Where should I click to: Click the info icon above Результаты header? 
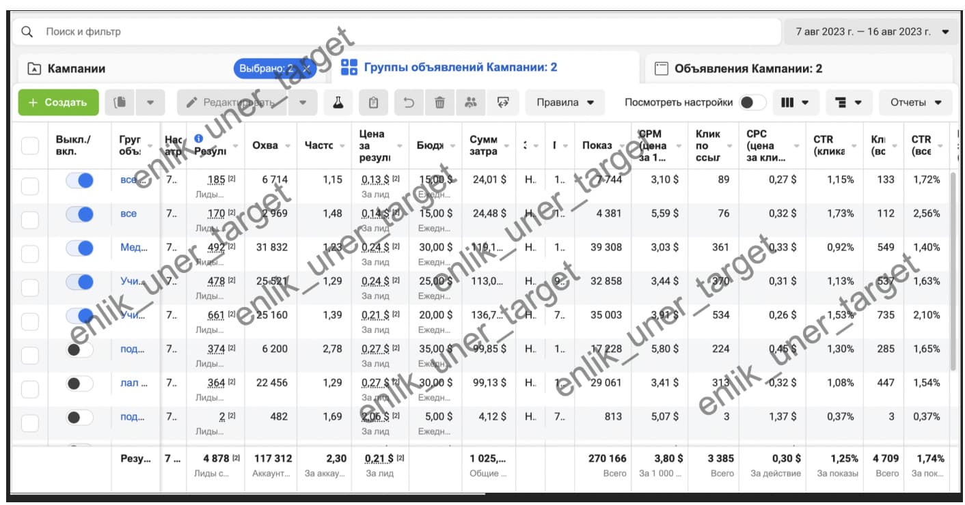point(199,139)
